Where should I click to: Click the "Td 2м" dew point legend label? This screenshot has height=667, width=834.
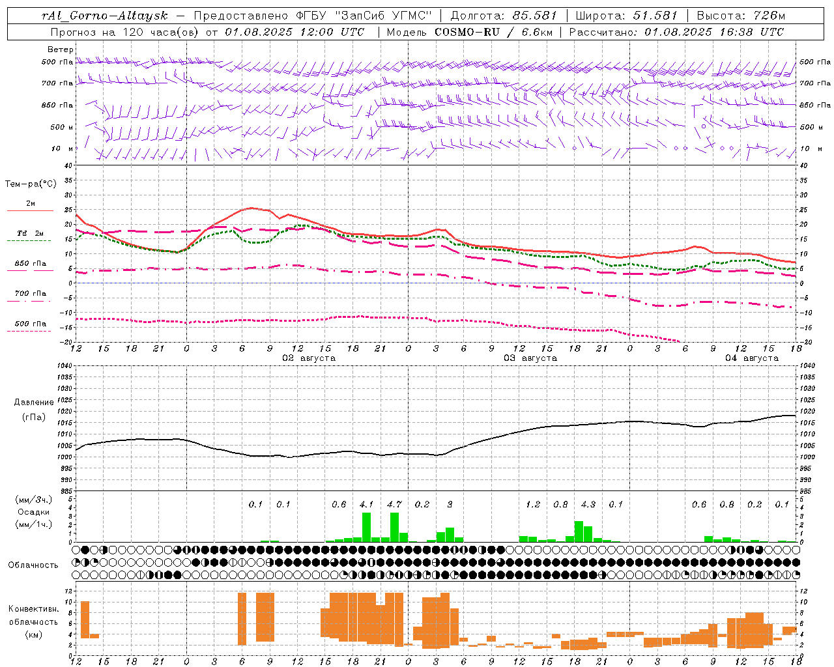pos(31,233)
